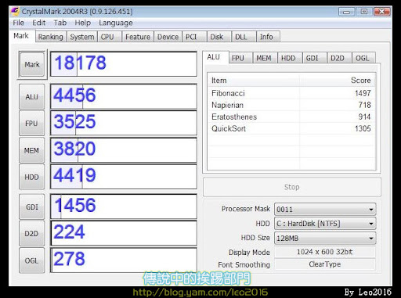Open the File menu

(x=19, y=23)
